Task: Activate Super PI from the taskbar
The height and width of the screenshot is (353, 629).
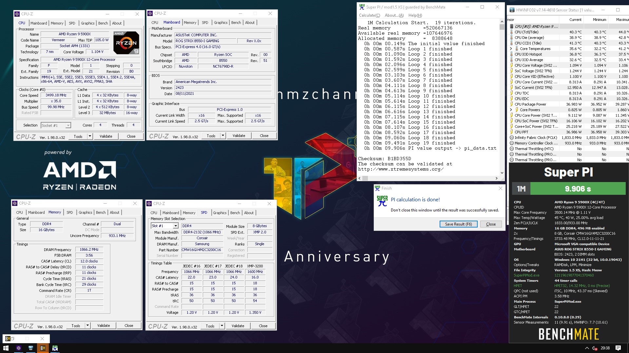Action: [55, 348]
